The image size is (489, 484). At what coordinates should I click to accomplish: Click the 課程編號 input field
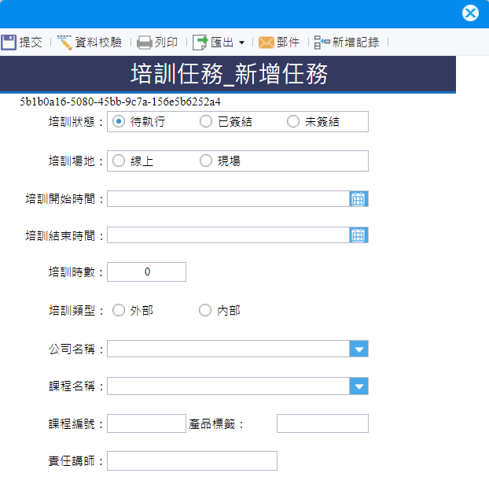point(146,423)
